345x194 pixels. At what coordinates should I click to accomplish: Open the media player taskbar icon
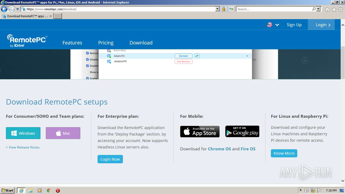(x=40, y=190)
